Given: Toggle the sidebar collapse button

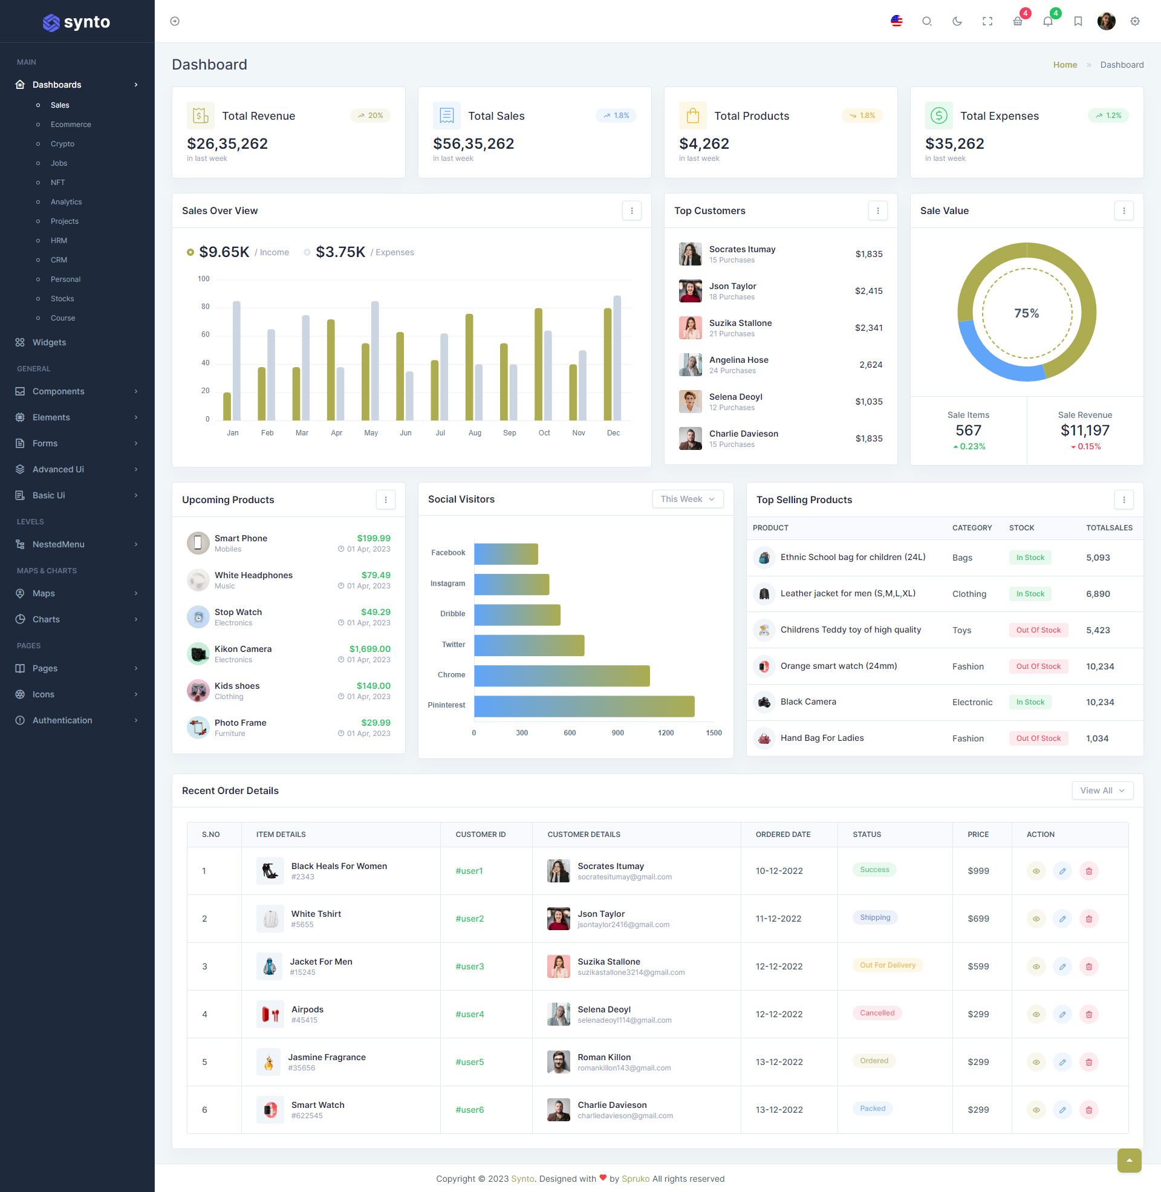Looking at the screenshot, I should point(175,21).
